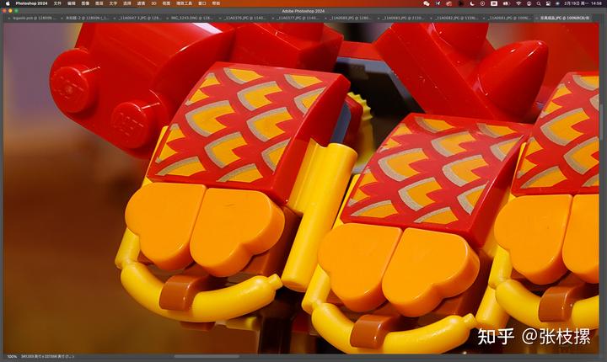Open the 选择 menu

[x=127, y=3]
